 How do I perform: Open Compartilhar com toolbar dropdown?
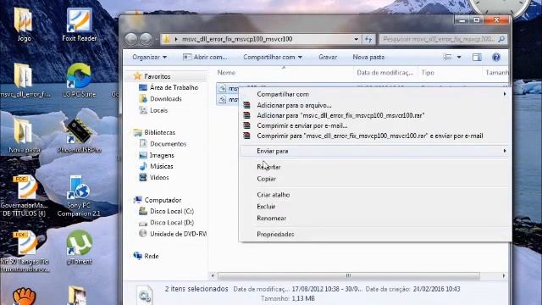[273, 57]
